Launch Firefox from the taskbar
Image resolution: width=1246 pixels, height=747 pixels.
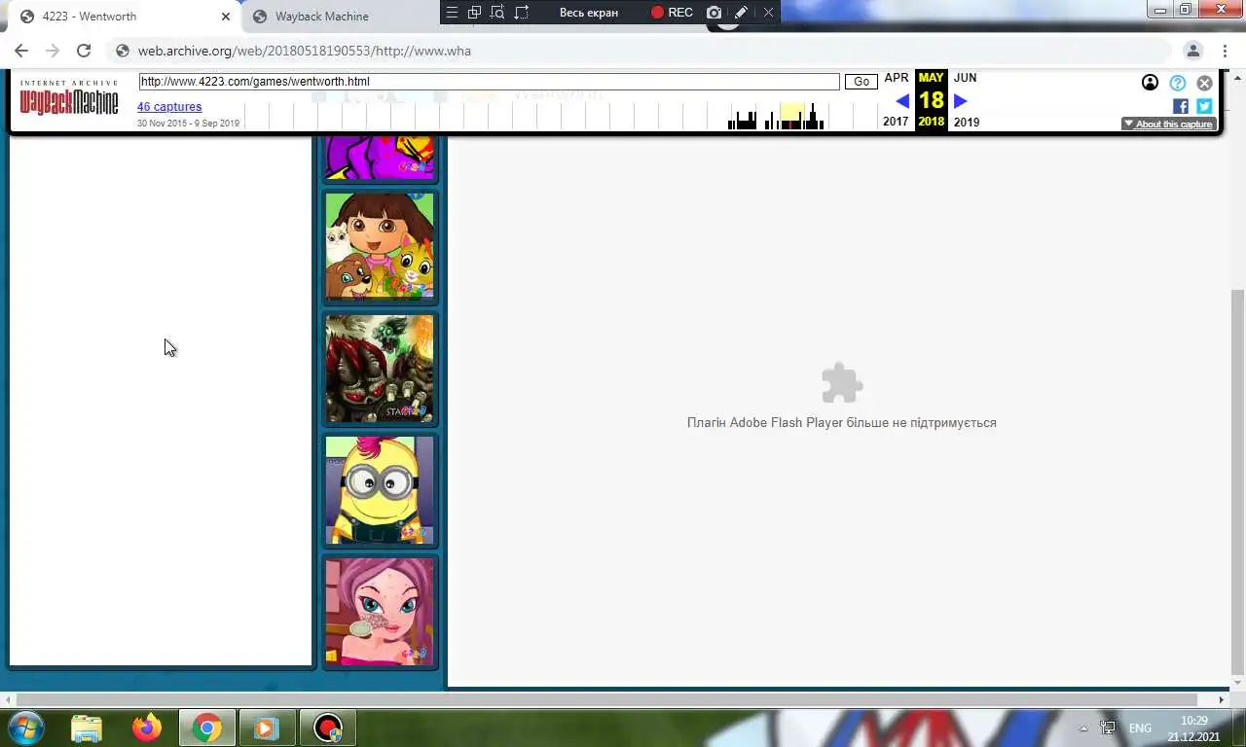[147, 728]
